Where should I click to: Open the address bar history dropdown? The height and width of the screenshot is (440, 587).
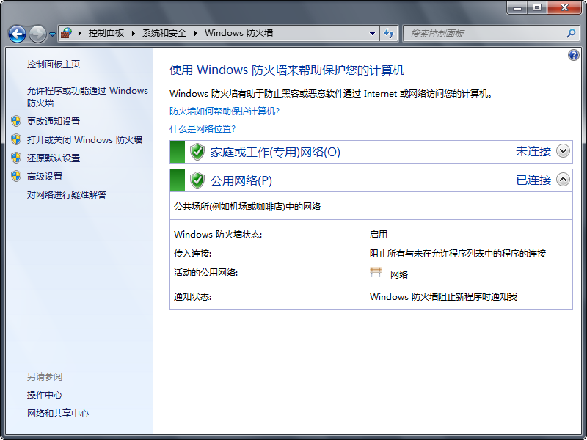(373, 34)
